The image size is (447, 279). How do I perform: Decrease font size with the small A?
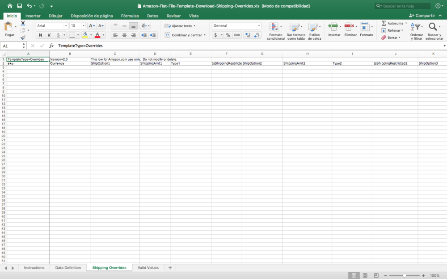(101, 25)
